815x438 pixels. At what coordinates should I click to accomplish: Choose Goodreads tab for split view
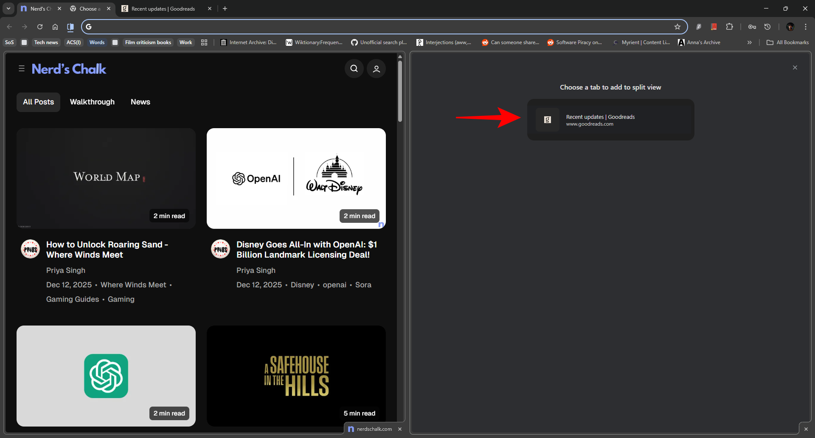[x=610, y=120]
